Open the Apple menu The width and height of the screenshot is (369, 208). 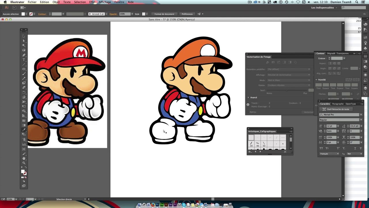click(5, 2)
